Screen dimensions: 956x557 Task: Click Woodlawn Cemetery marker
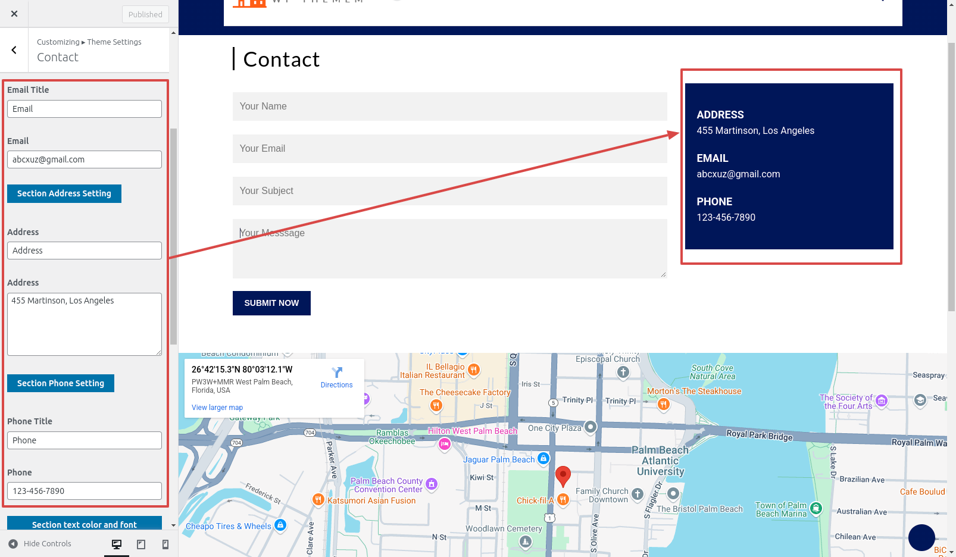click(525, 542)
